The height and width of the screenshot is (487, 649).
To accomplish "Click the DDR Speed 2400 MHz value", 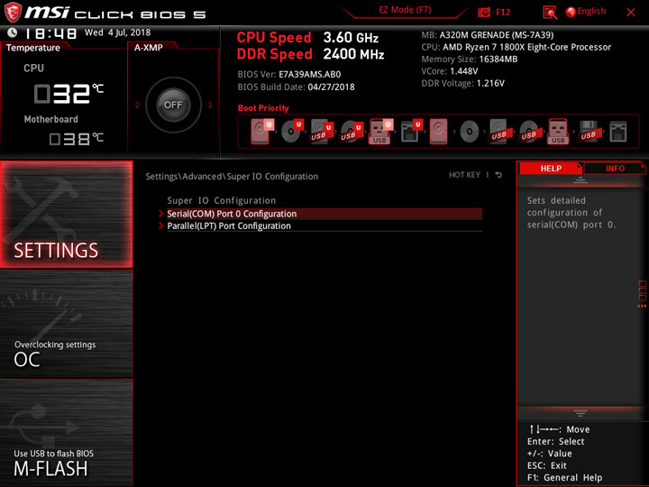I will pos(353,54).
